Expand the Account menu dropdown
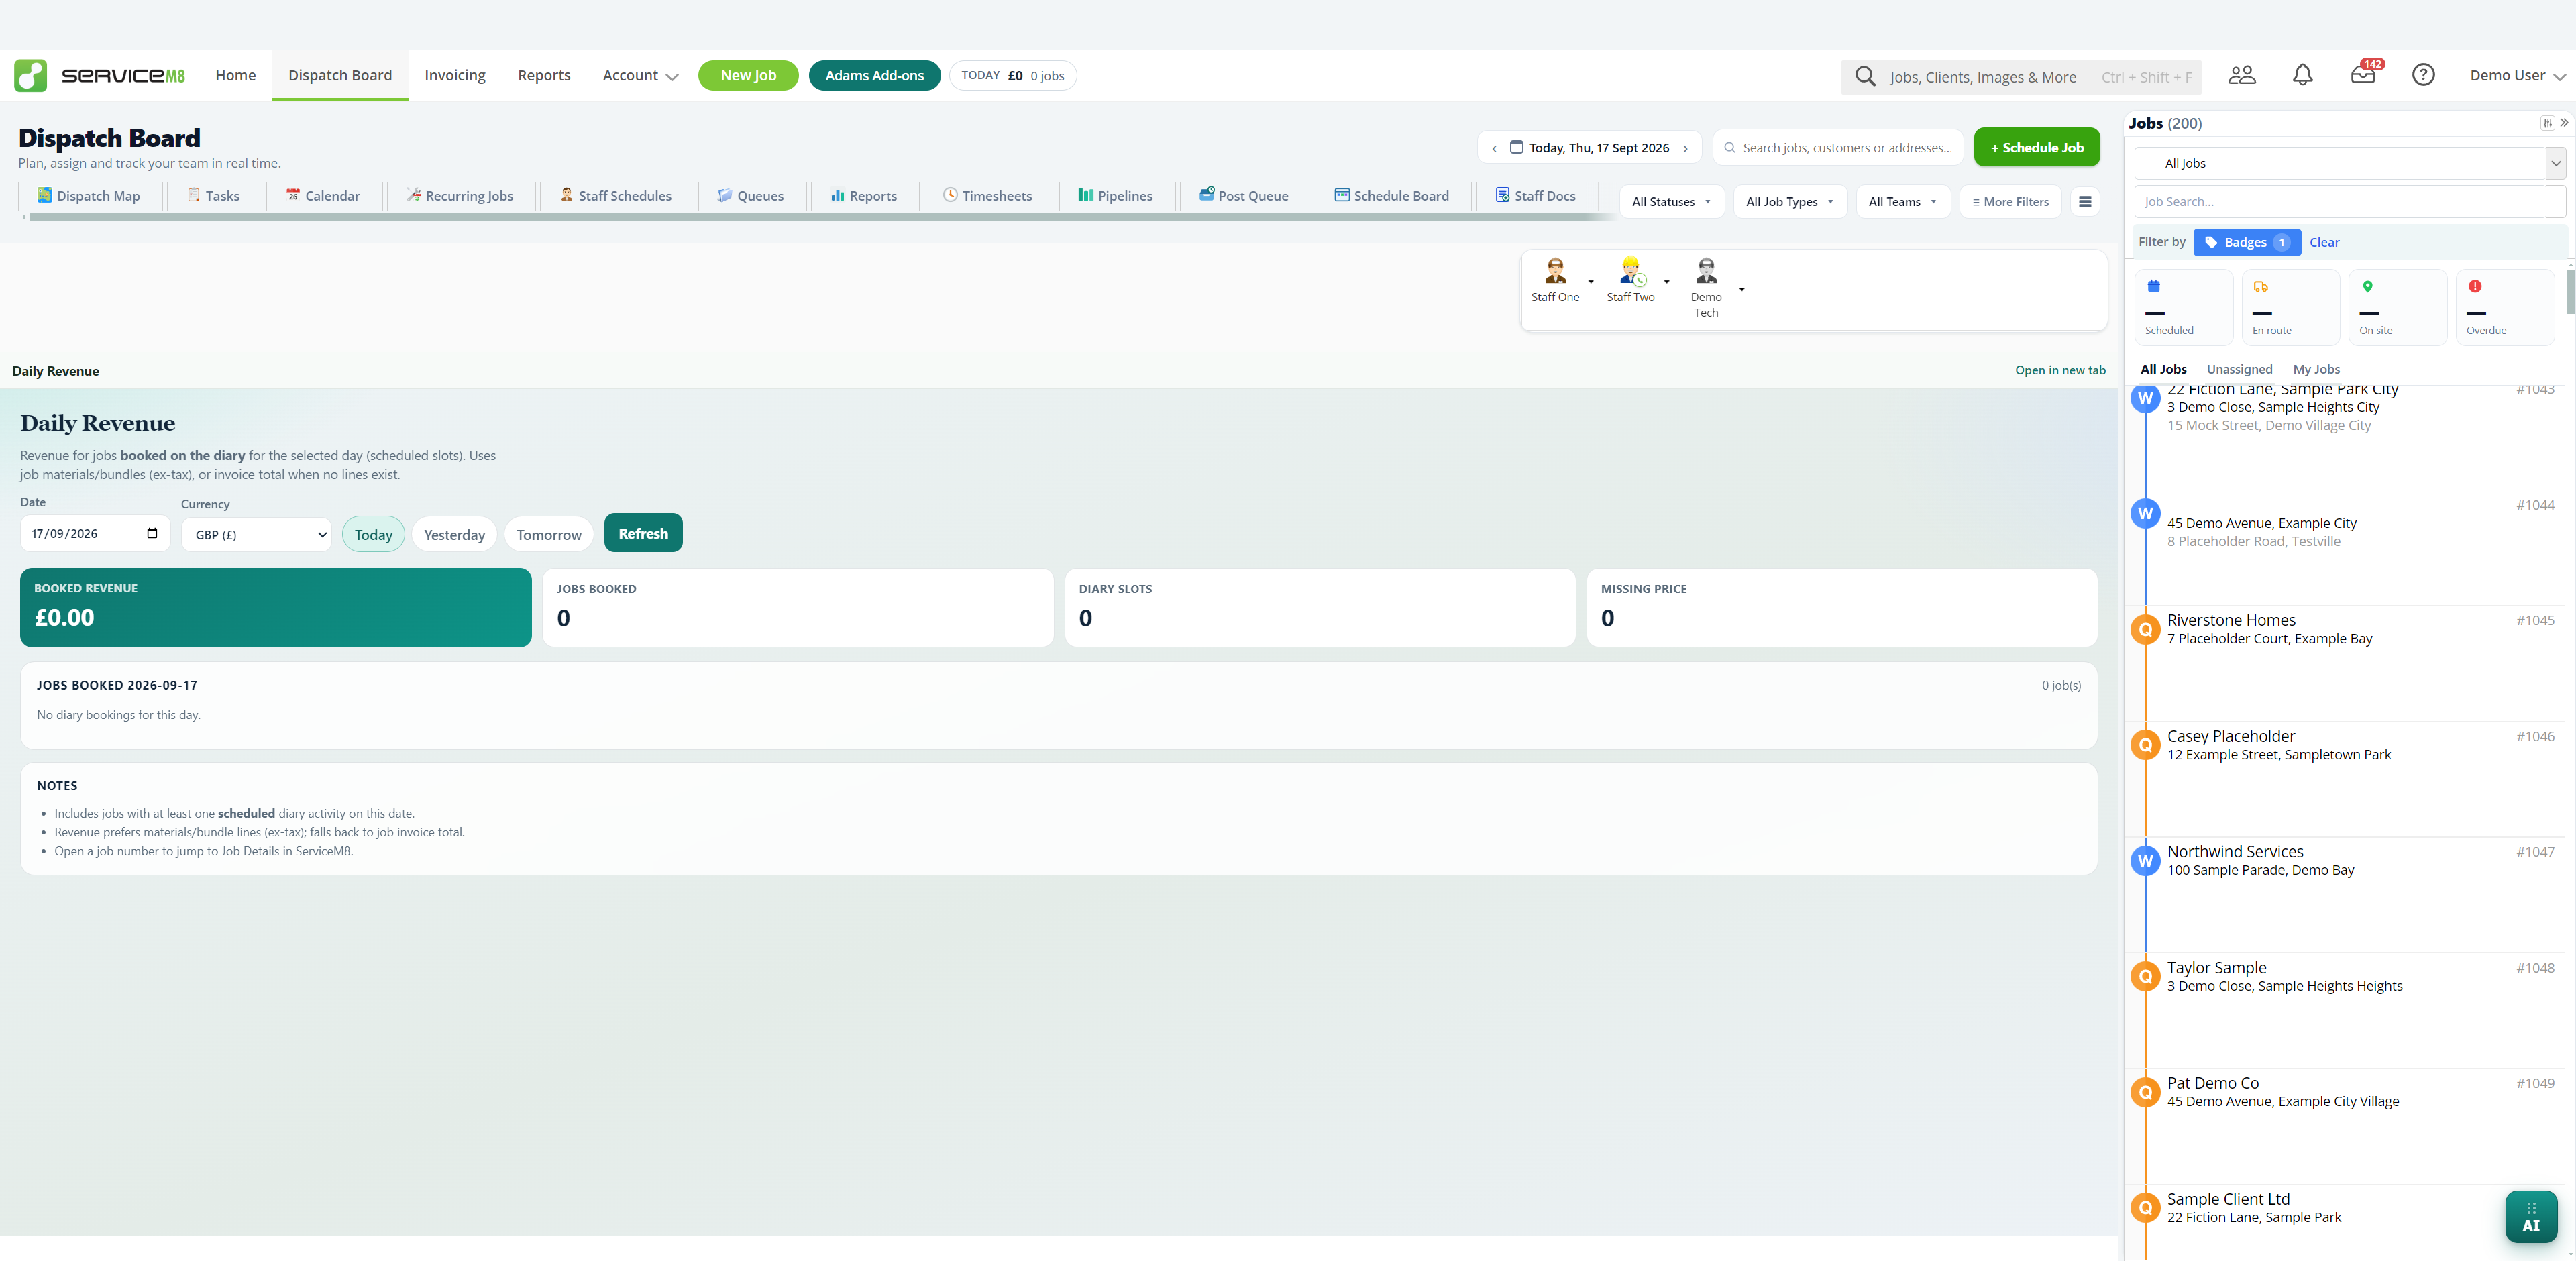Viewport: 2576px width, 1261px height. [640, 76]
